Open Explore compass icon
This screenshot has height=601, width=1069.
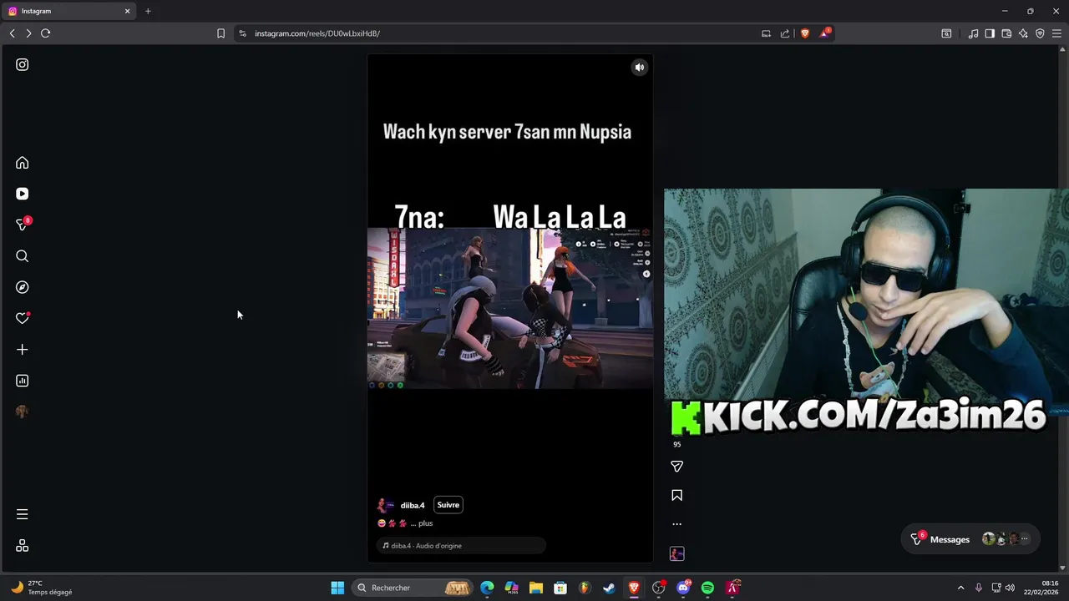coord(23,287)
